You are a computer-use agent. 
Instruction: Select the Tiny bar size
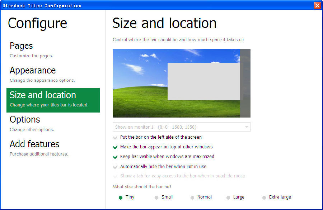point(121,197)
